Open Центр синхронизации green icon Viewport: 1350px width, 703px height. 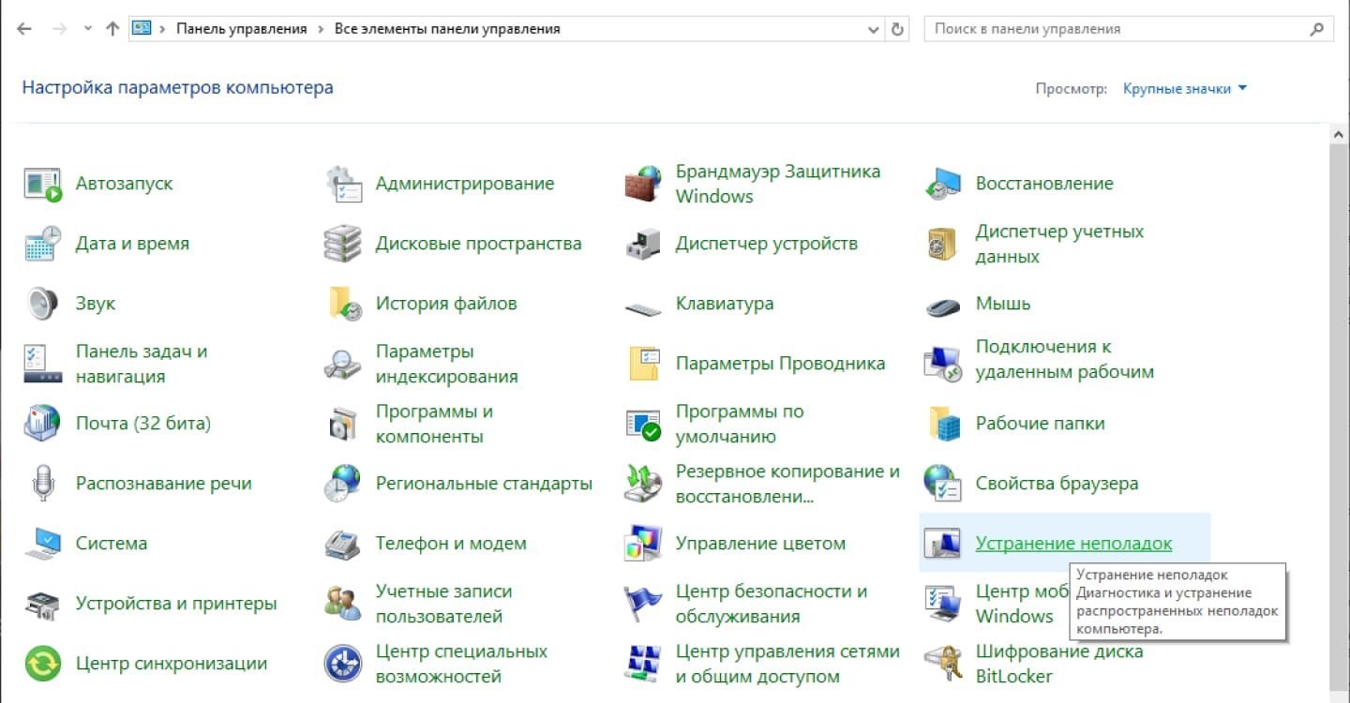coord(42,664)
